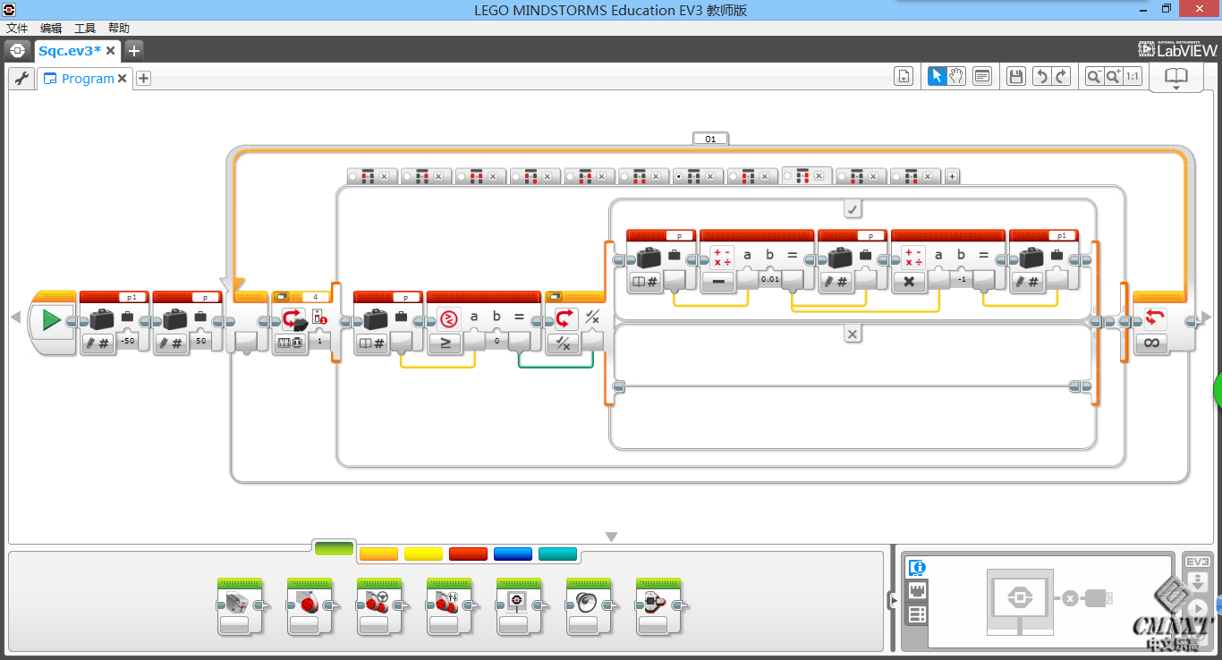The height and width of the screenshot is (660, 1222).
Task: Select first switch case radio button
Action: 354,177
